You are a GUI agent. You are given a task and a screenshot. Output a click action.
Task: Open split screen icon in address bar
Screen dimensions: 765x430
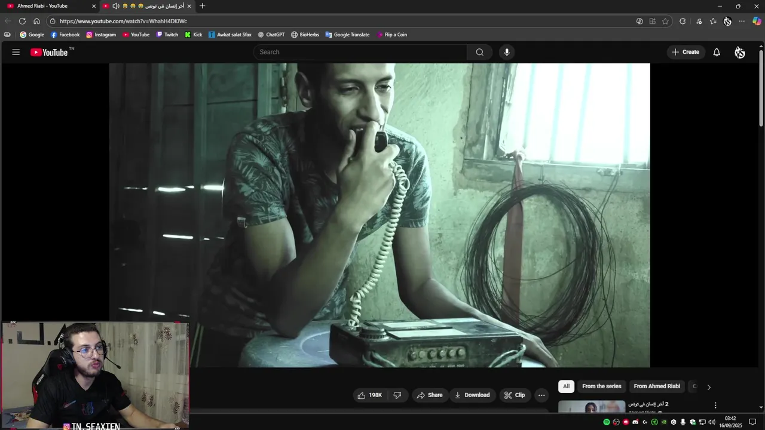[652, 21]
